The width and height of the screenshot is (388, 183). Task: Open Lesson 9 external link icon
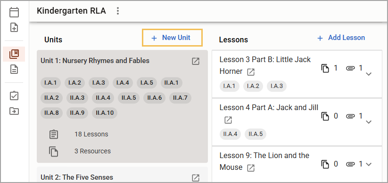251,168
